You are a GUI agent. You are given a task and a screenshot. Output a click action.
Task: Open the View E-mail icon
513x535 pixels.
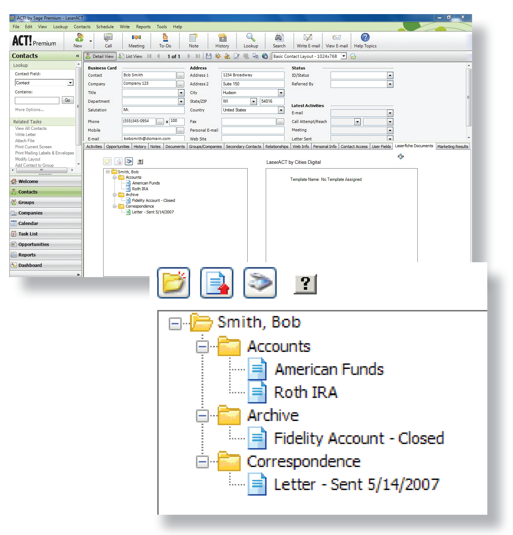point(336,38)
